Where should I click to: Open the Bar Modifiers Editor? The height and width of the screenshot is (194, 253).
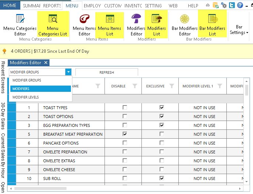(185, 25)
